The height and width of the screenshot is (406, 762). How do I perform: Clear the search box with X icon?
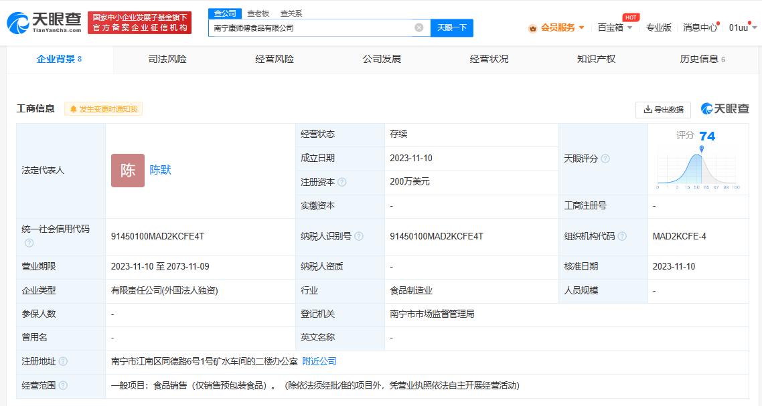tap(419, 27)
